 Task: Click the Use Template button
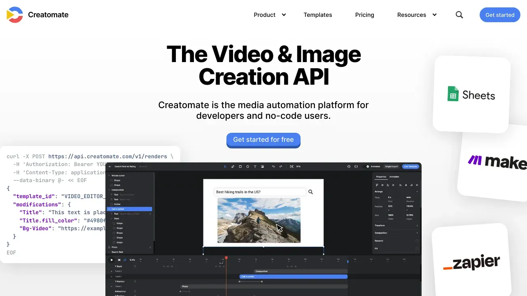[410, 166]
